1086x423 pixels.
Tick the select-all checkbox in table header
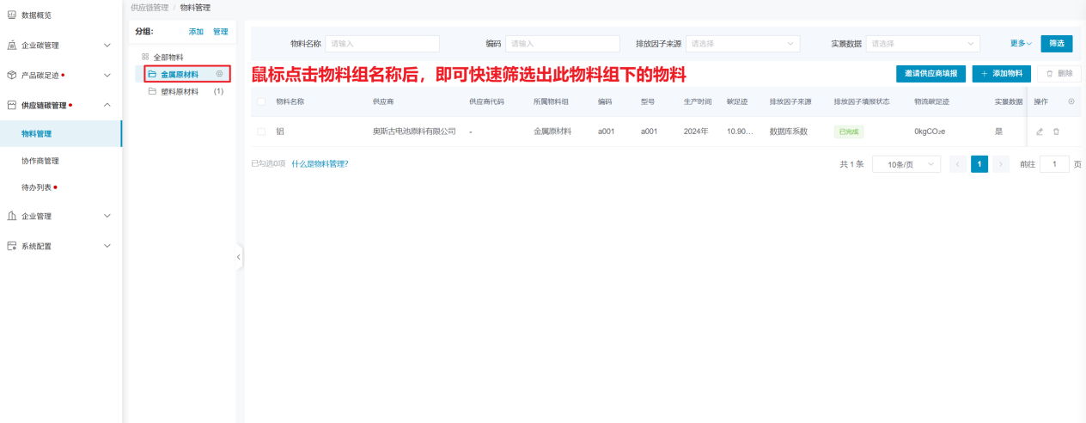(261, 101)
